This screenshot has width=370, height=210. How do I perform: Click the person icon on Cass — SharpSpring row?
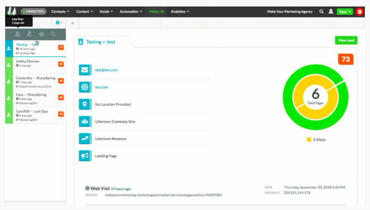9,99
